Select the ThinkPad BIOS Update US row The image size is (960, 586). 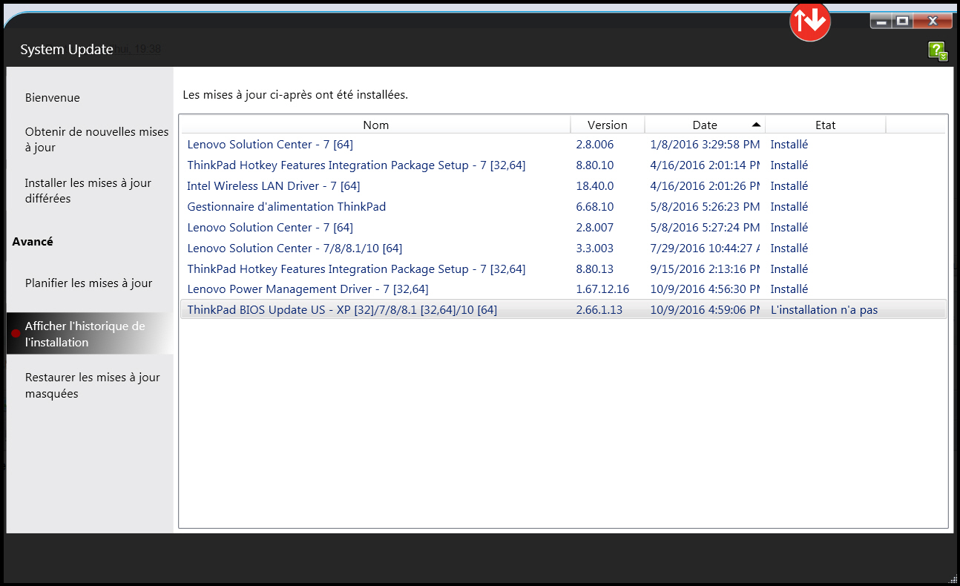563,310
